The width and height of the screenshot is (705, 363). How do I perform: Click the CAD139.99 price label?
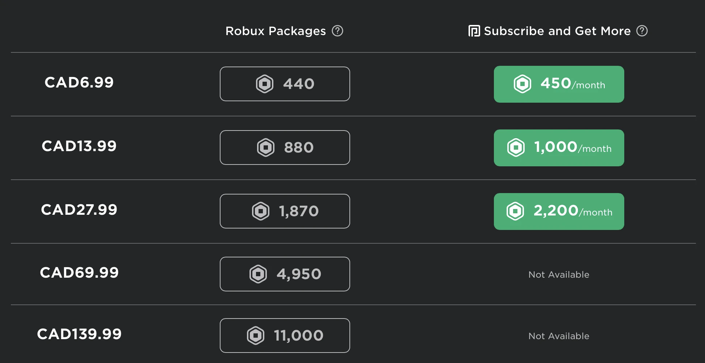(80, 334)
